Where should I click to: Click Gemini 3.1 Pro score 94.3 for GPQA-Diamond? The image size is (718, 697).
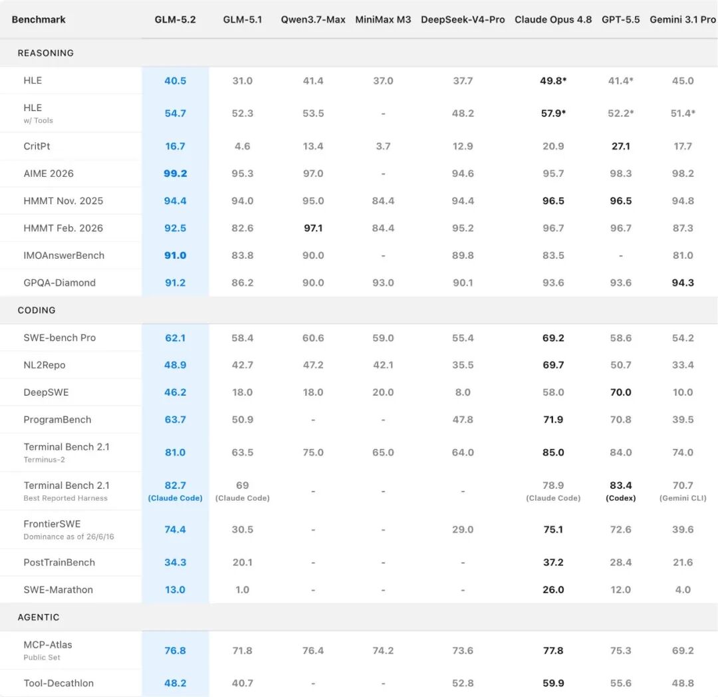point(682,283)
